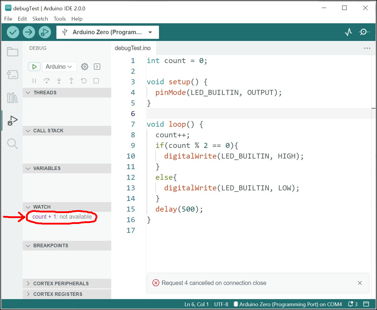Viewport: 377px width, 310px height.
Task: Open the Search sidebar icon
Action: (12, 144)
